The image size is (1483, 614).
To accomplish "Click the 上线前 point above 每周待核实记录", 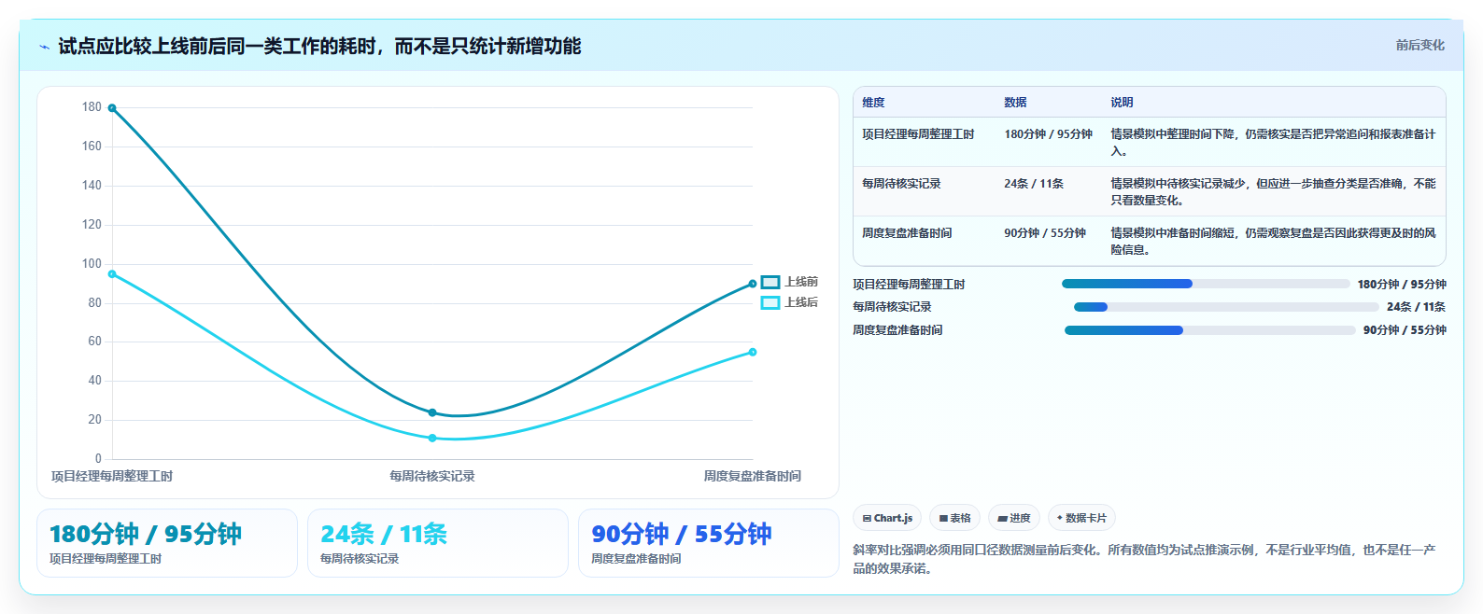I will click(x=432, y=412).
